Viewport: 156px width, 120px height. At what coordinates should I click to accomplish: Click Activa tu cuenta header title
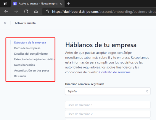[x=25, y=23]
